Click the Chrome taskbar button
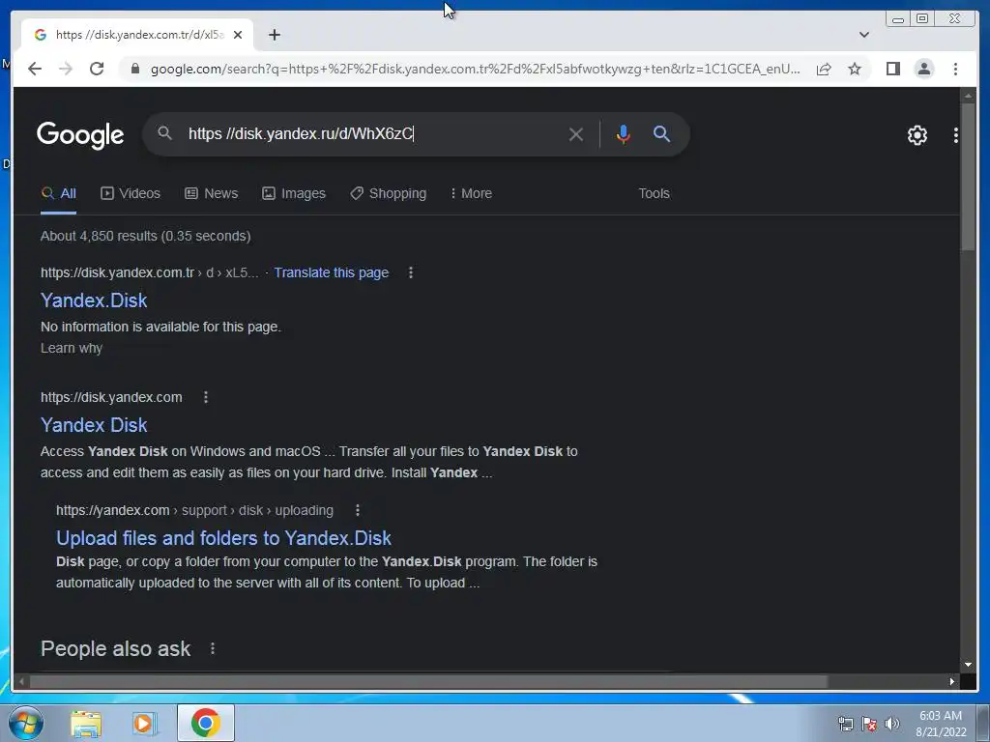 point(206,723)
